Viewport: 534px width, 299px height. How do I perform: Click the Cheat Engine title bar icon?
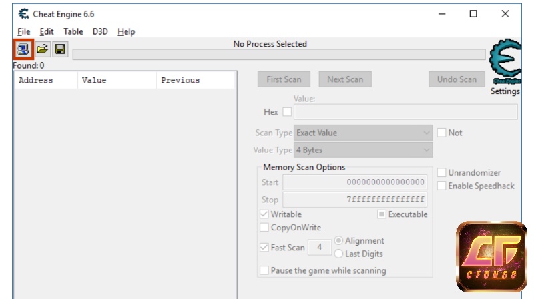(23, 14)
